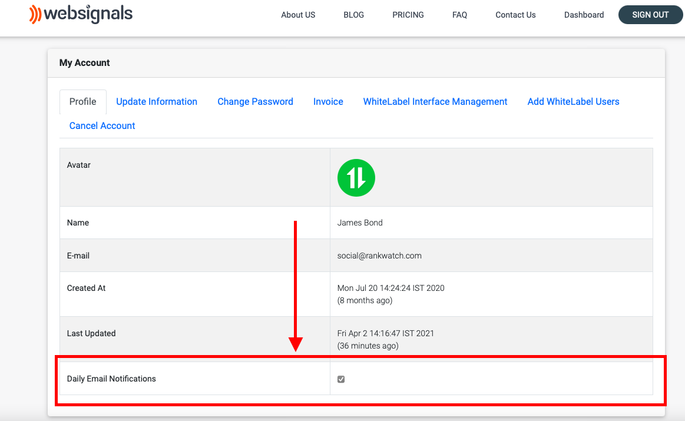Click the My Account heading

(84, 63)
